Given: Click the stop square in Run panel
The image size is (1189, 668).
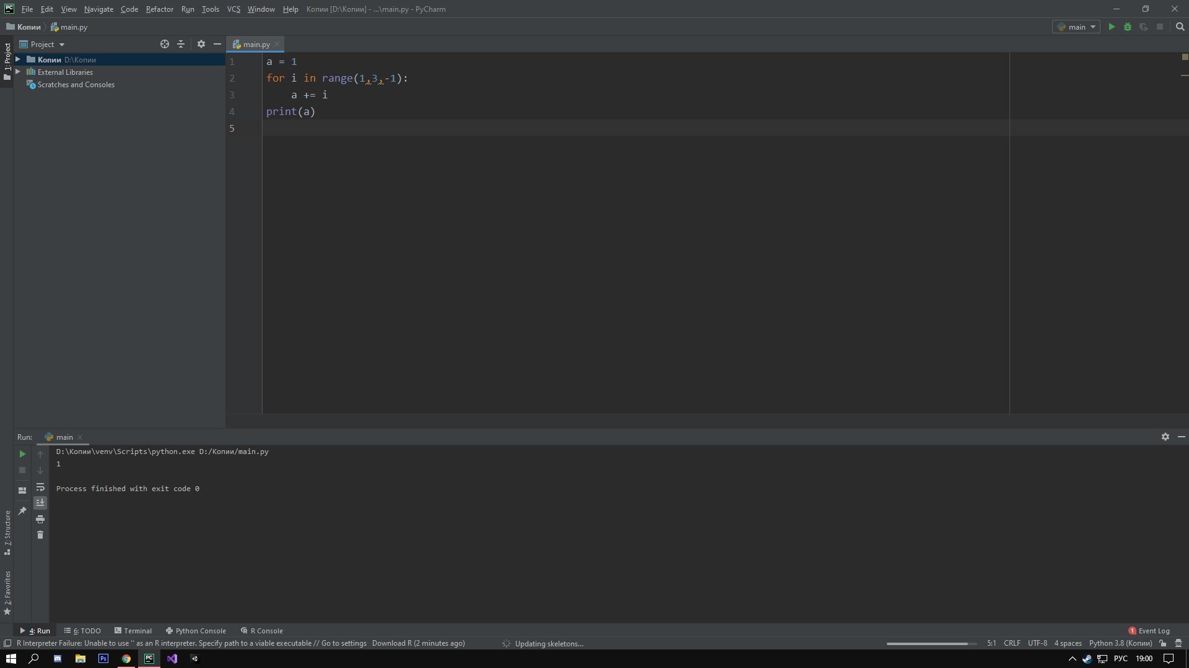Looking at the screenshot, I should coord(22,470).
